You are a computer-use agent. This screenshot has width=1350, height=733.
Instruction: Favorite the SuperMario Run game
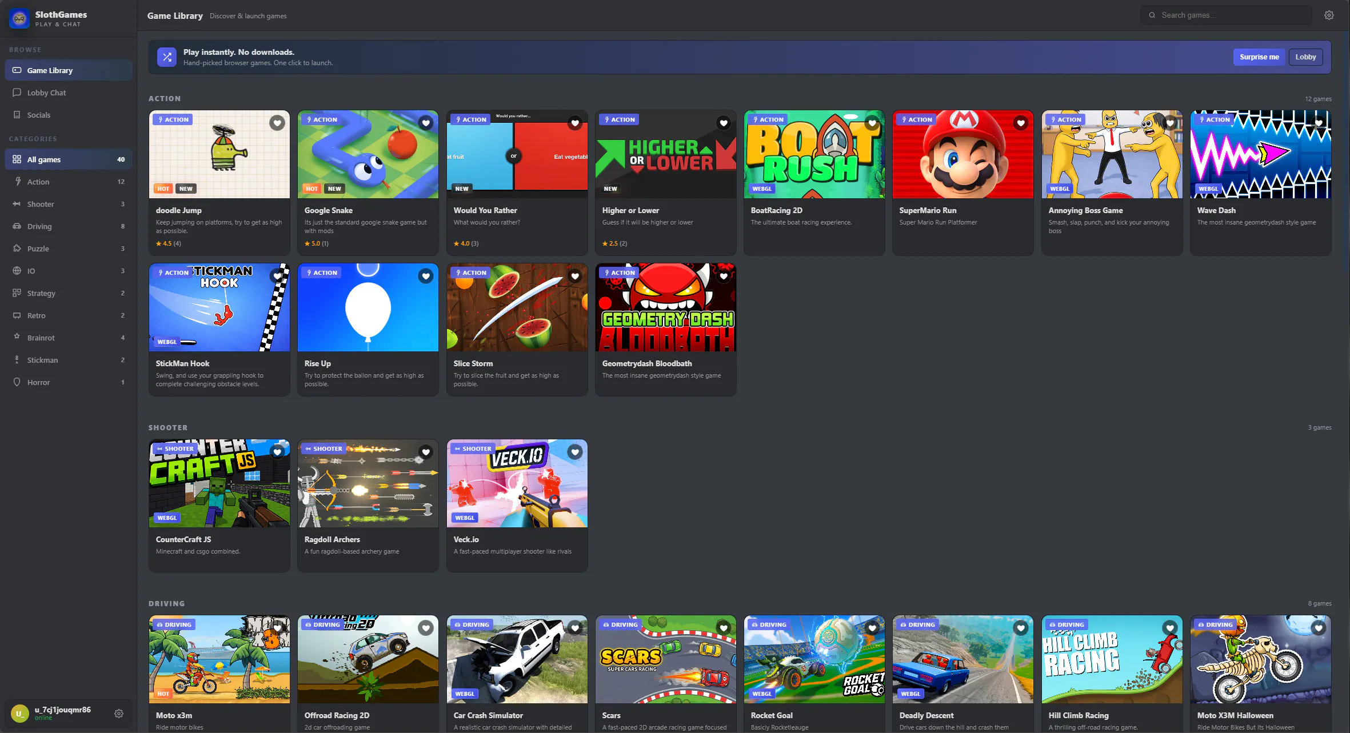[1021, 123]
